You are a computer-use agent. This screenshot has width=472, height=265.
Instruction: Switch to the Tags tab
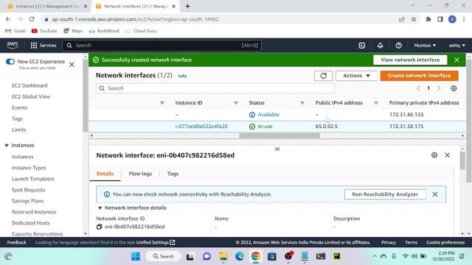pos(173,174)
